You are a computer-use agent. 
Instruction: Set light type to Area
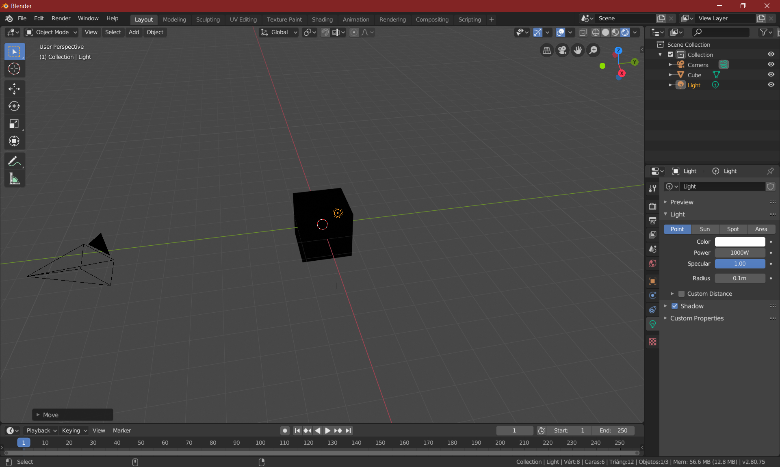(x=761, y=229)
